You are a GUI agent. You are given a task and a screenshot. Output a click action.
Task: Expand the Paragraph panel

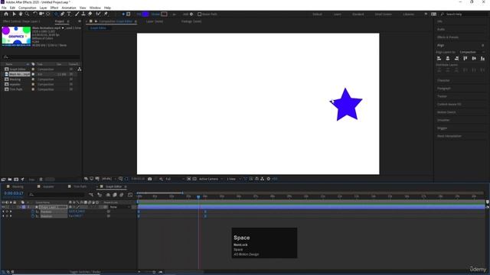[x=444, y=89]
